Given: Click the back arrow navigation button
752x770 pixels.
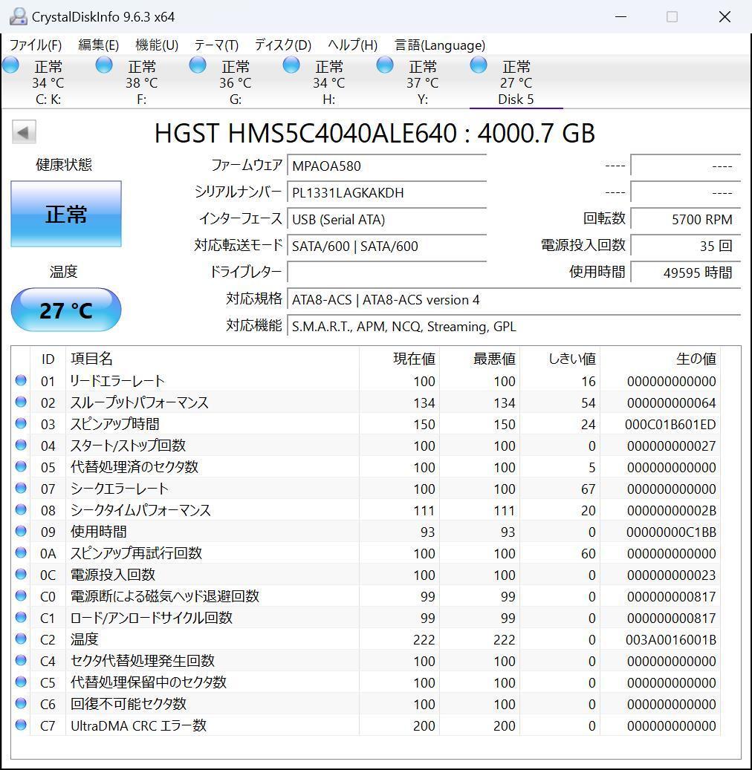Looking at the screenshot, I should click(x=24, y=131).
